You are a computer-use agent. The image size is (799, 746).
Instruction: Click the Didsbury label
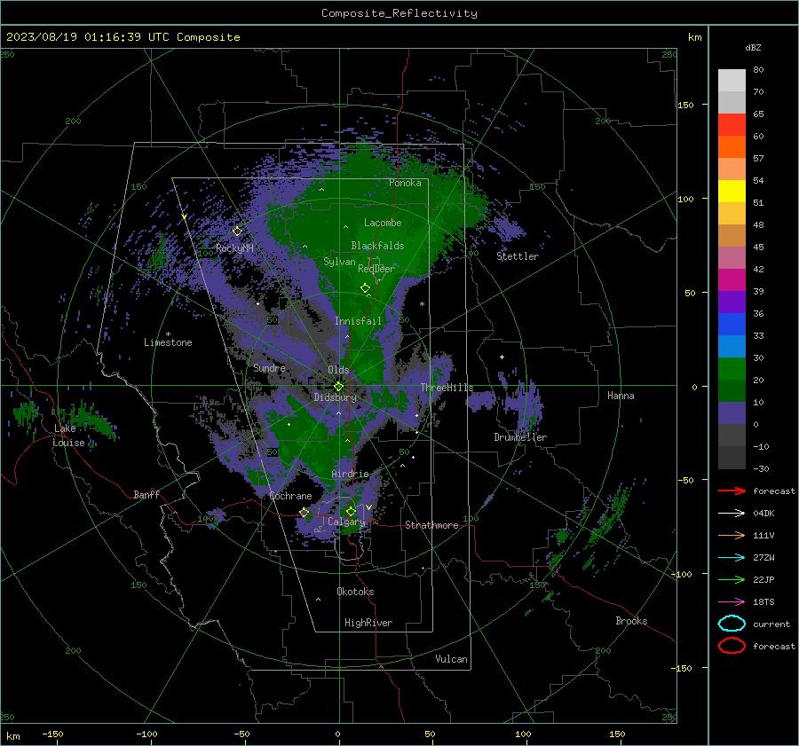pos(336,397)
